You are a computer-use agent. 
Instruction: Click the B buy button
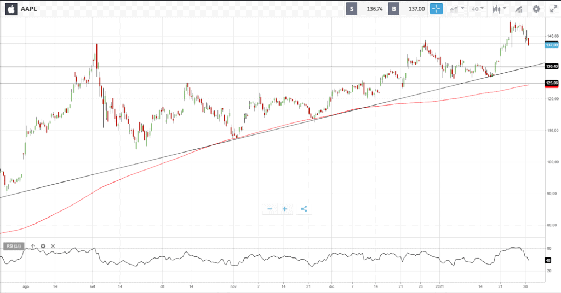coord(393,9)
